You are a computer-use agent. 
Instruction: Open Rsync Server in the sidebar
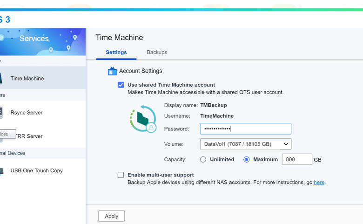pyautogui.click(x=43, y=113)
